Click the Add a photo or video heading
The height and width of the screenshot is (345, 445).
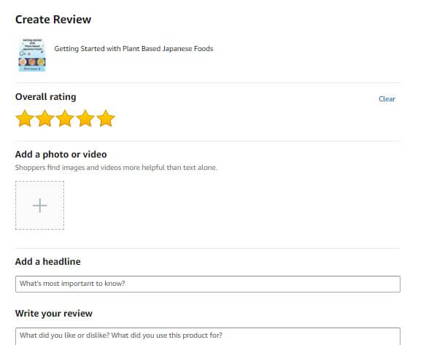[x=61, y=155]
